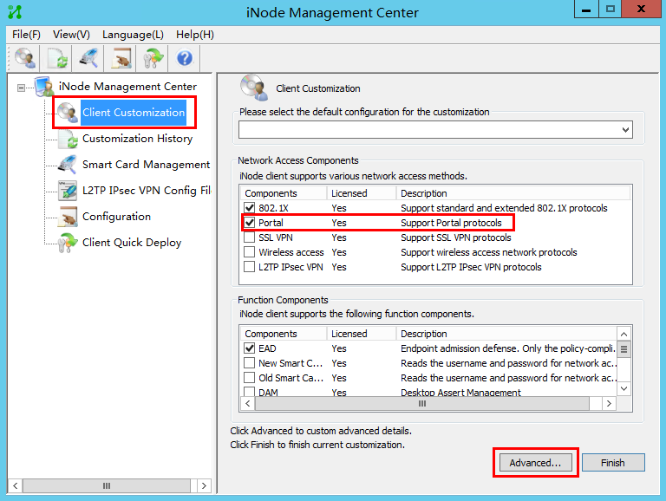Uncheck the 802.1X component checkbox
This screenshot has height=501, width=666.
[250, 208]
